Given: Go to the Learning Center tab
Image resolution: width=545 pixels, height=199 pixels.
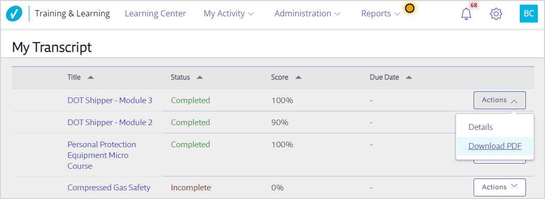Looking at the screenshot, I should pos(155,14).
